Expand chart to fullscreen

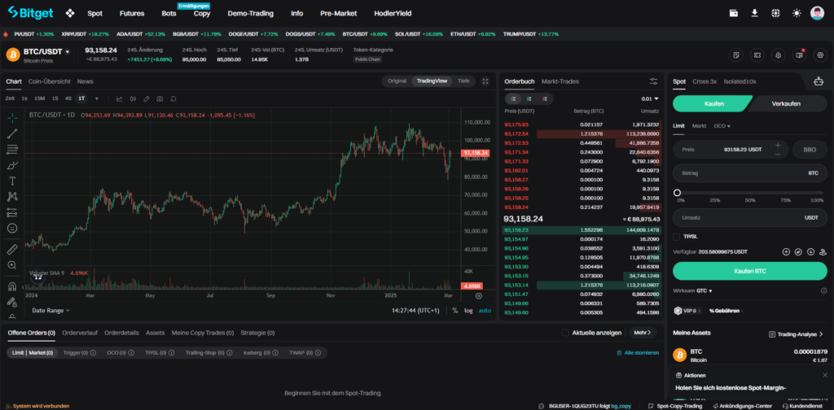tap(485, 81)
